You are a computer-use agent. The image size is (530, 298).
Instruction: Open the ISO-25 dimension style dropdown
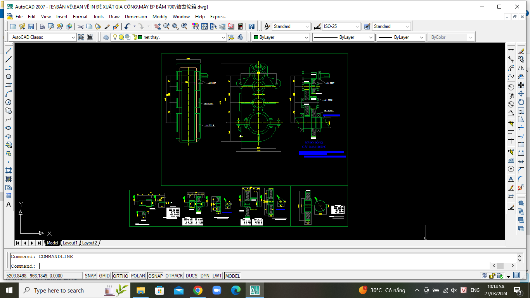[x=357, y=26]
